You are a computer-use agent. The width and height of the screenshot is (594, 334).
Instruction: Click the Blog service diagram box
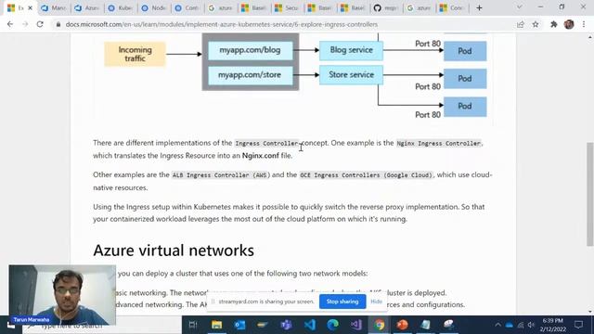point(351,50)
